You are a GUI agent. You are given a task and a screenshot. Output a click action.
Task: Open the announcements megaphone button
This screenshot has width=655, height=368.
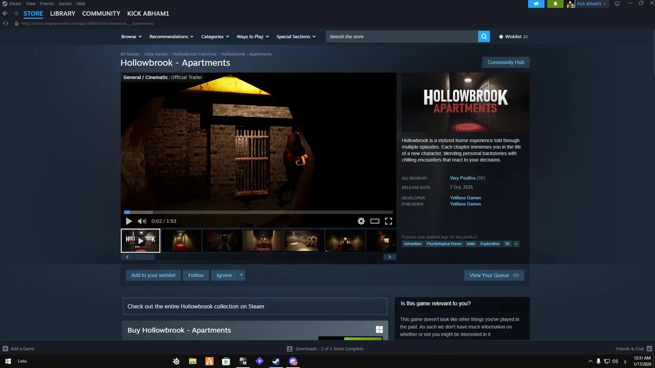[x=536, y=4]
